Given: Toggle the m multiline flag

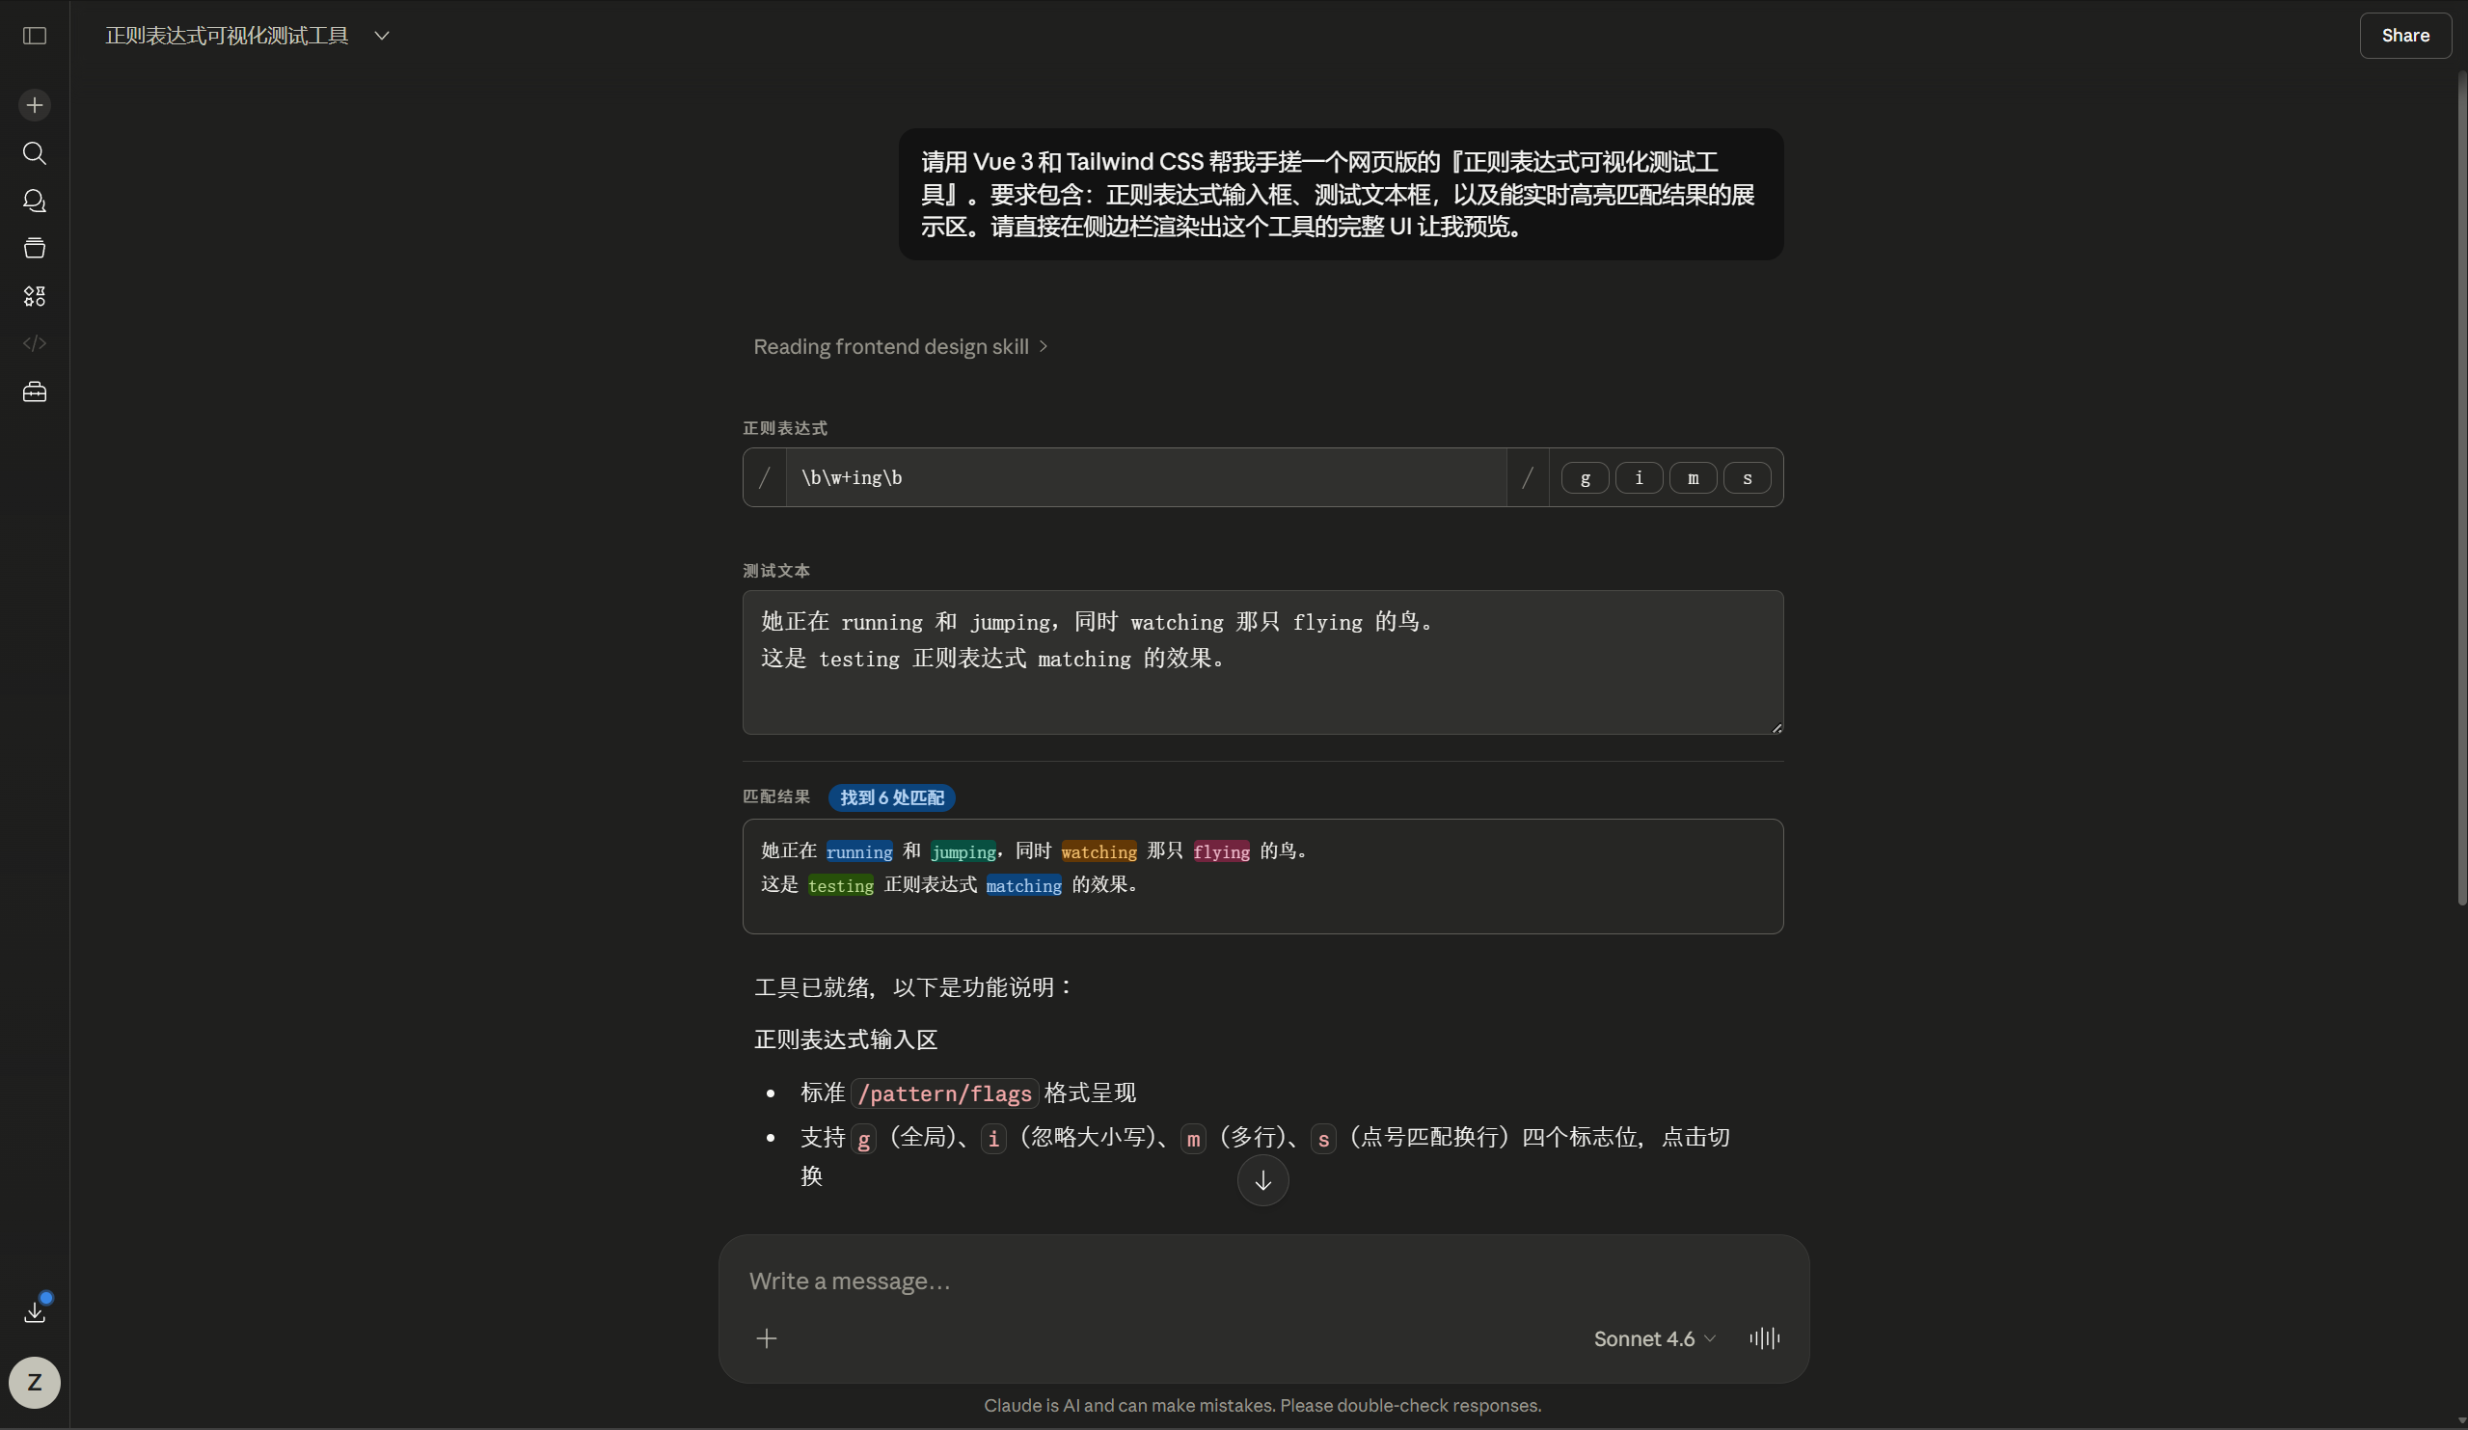Looking at the screenshot, I should coord(1693,478).
